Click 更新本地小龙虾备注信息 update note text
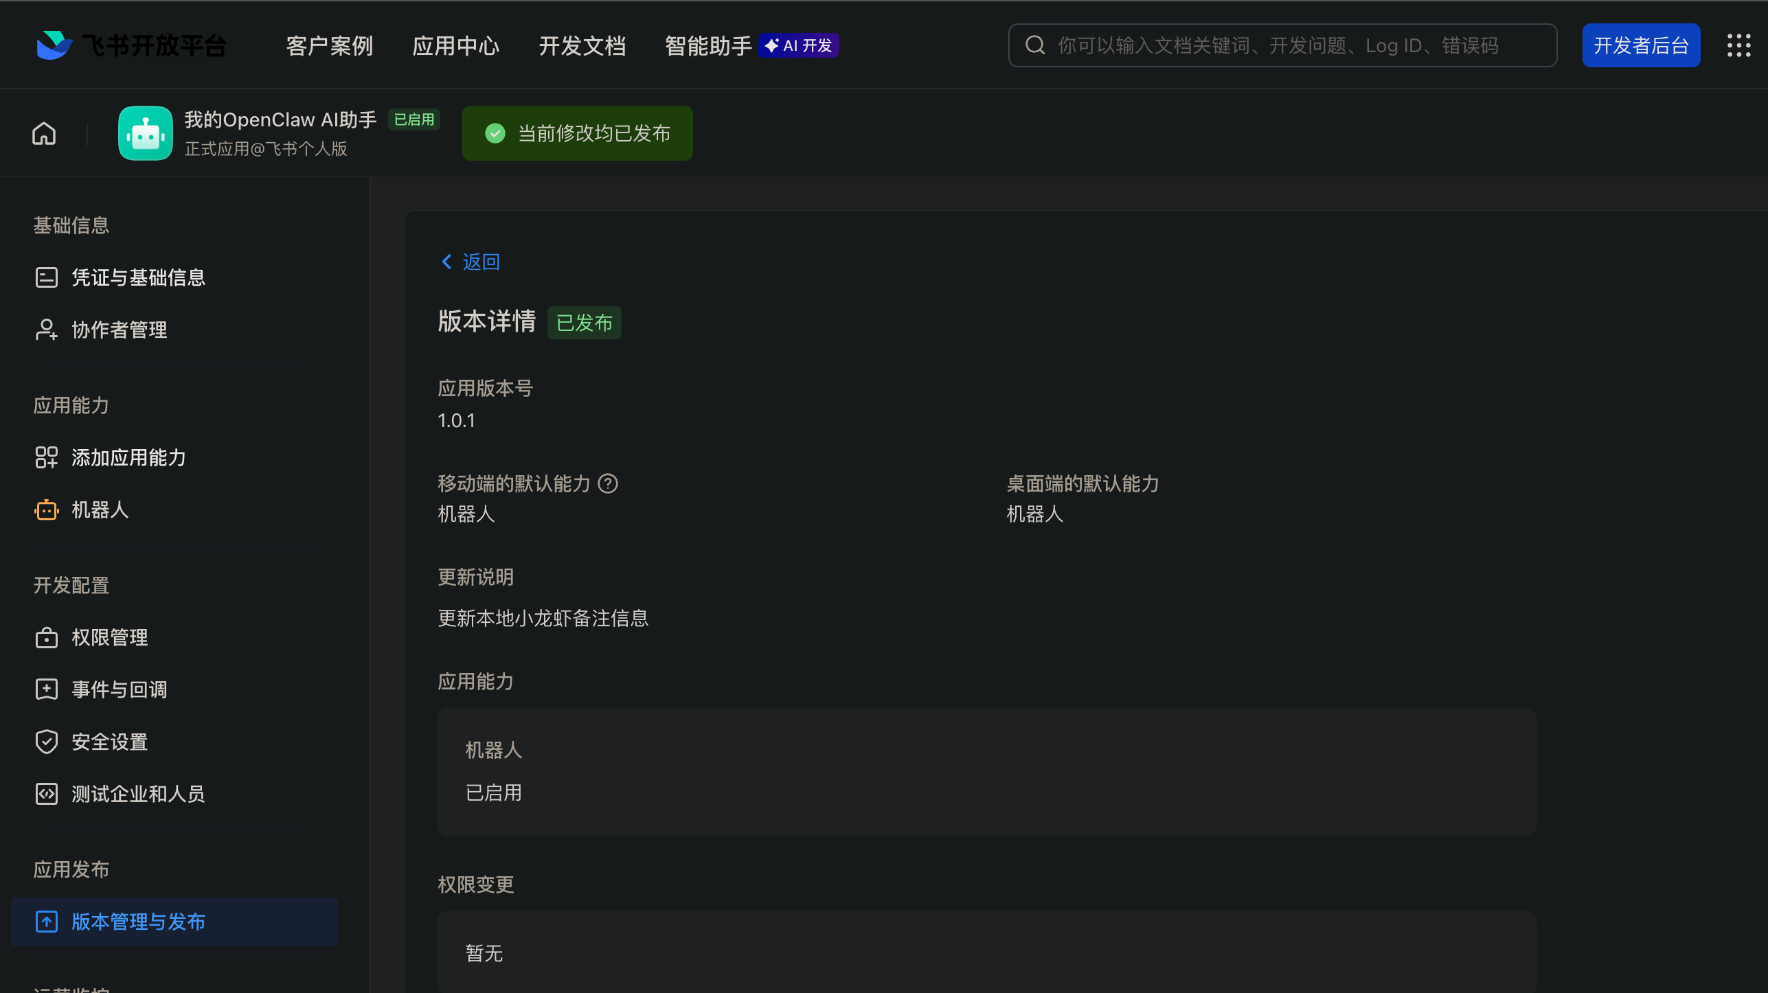Image resolution: width=1768 pixels, height=993 pixels. point(543,618)
